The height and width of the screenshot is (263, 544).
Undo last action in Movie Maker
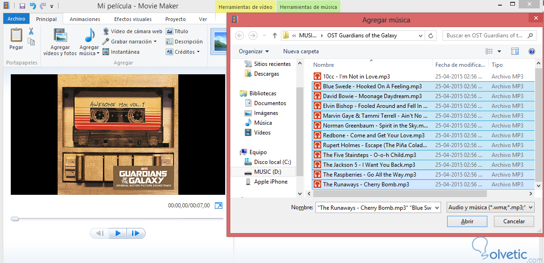click(33, 6)
